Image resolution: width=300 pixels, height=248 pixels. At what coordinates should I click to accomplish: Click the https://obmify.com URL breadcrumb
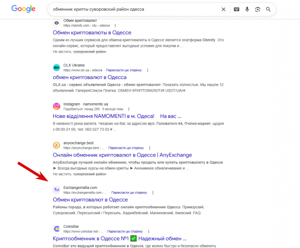click(86, 26)
